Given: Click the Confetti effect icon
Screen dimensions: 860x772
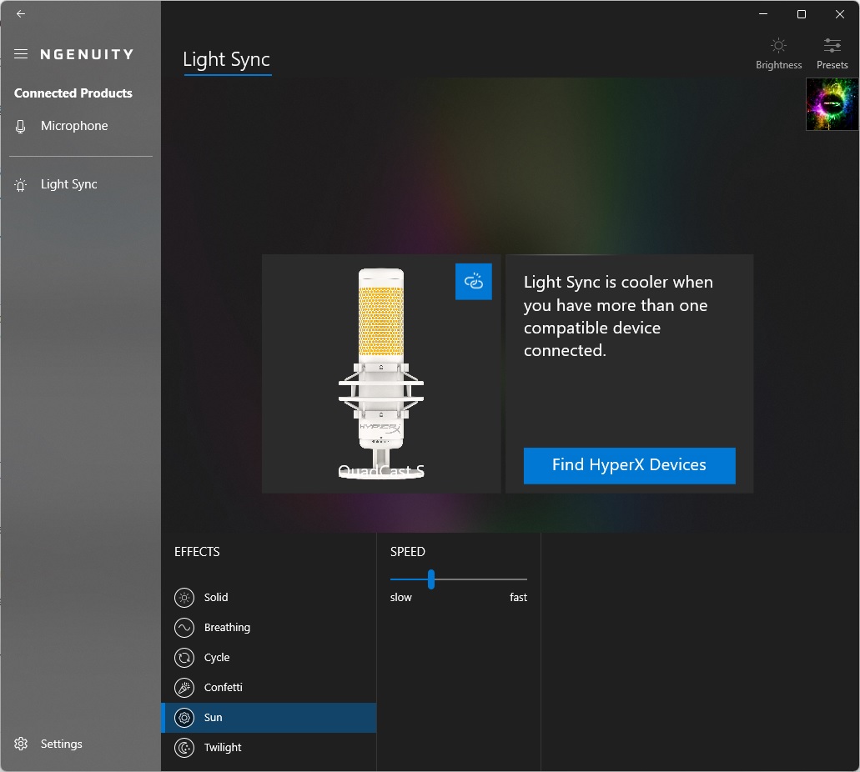Looking at the screenshot, I should (x=184, y=688).
